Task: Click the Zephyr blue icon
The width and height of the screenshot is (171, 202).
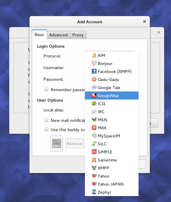Action: coord(94,192)
